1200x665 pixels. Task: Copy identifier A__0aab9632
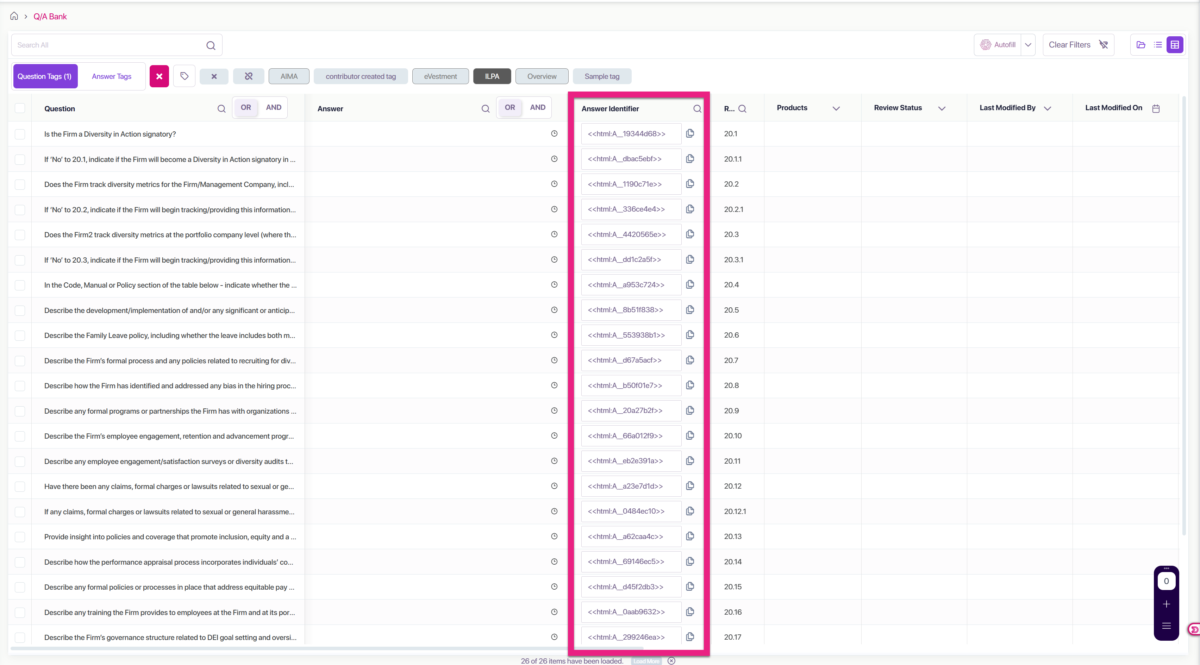pyautogui.click(x=690, y=611)
